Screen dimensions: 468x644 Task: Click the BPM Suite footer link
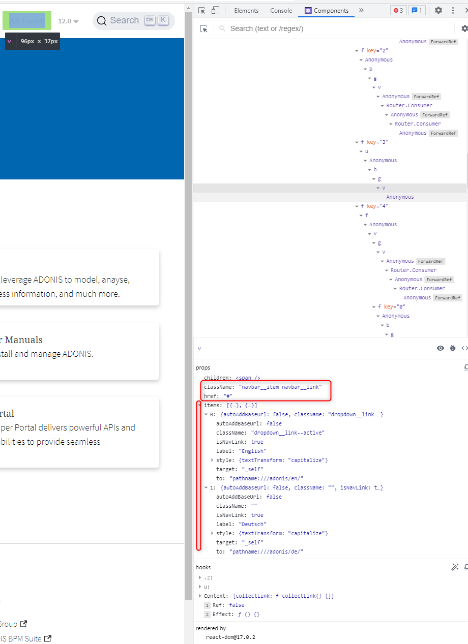[21, 638]
